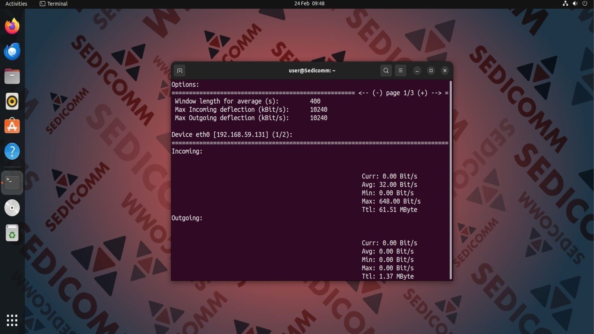Minimize the terminal window

pos(417,71)
